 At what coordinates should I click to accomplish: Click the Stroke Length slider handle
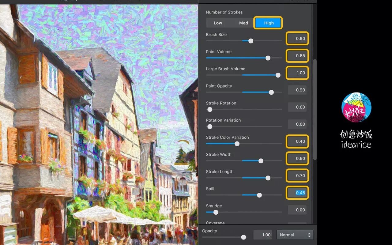point(268,178)
